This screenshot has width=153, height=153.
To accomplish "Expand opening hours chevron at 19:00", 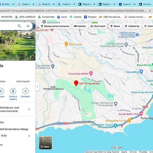I will coord(29,136).
